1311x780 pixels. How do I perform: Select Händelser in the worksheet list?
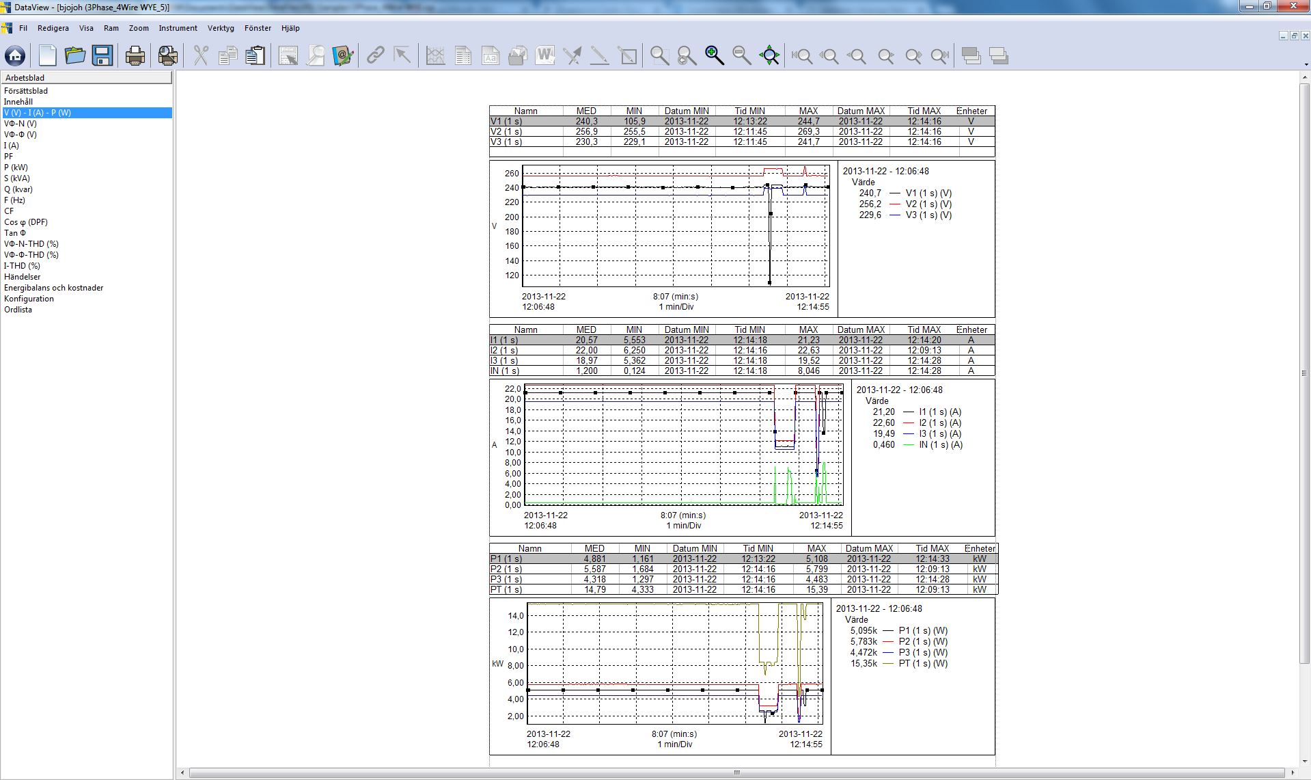pos(22,277)
